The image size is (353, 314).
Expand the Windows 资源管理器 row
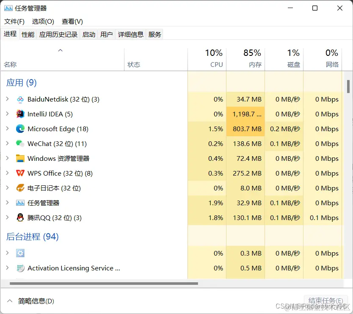tap(7, 158)
